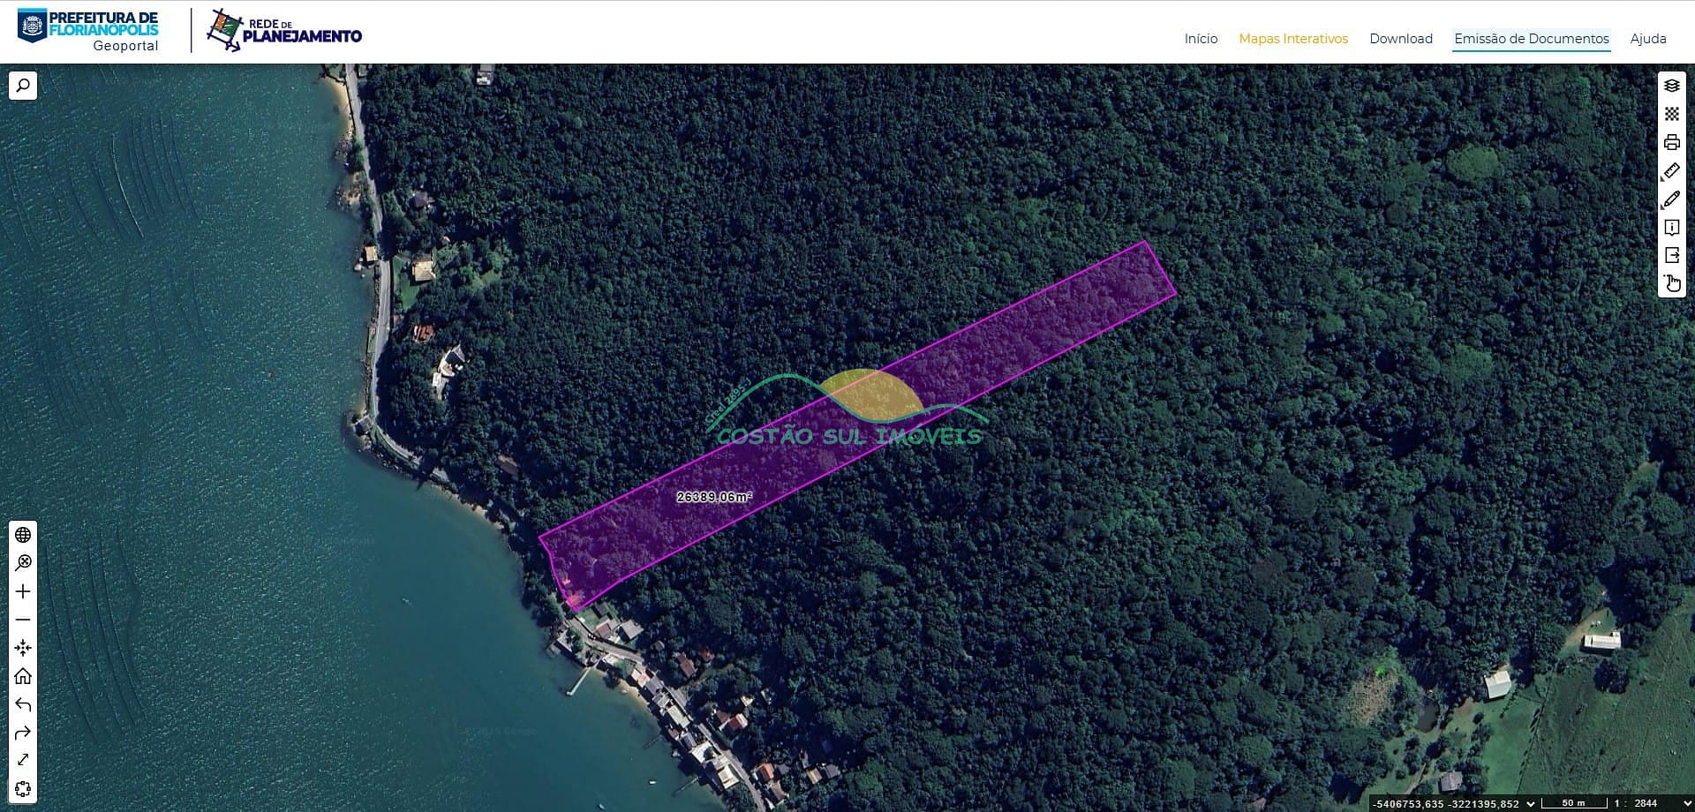1695x812 pixels.
Task: Go to the Download page
Action: (x=1400, y=39)
